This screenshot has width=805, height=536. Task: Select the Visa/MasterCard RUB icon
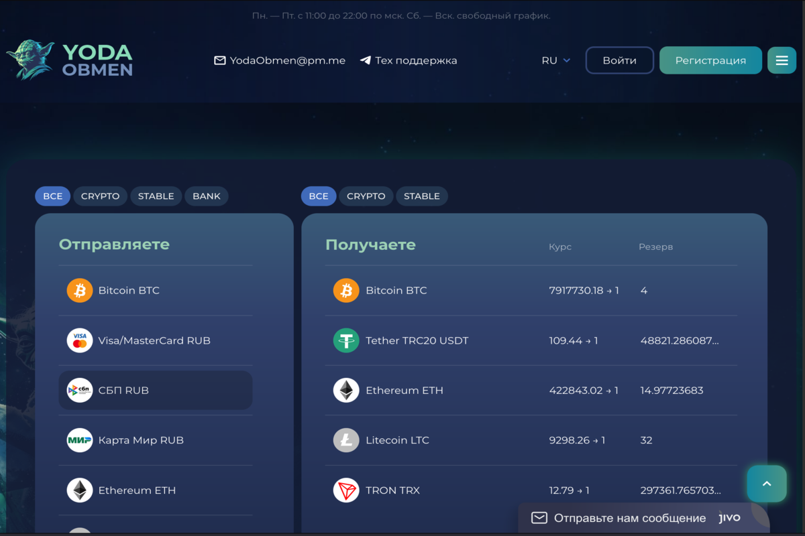click(x=80, y=340)
